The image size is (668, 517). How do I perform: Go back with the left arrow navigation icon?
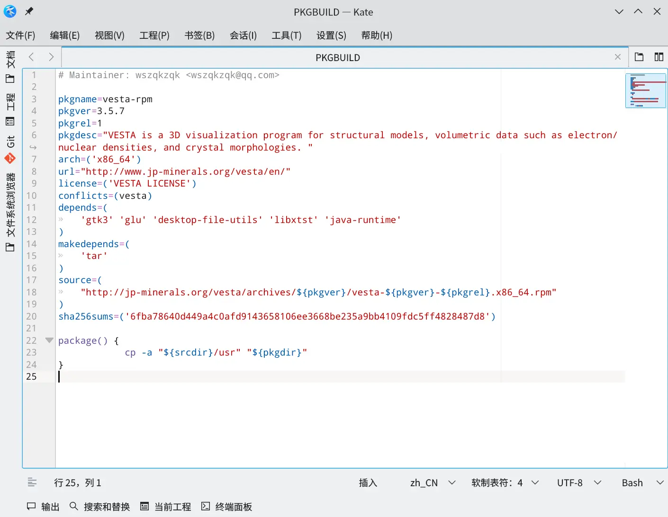tap(31, 57)
